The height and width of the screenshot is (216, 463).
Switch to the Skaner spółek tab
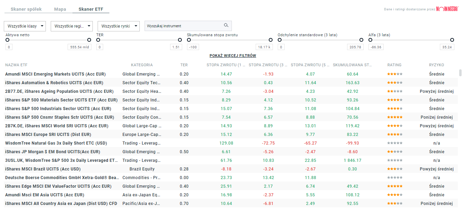26,9
